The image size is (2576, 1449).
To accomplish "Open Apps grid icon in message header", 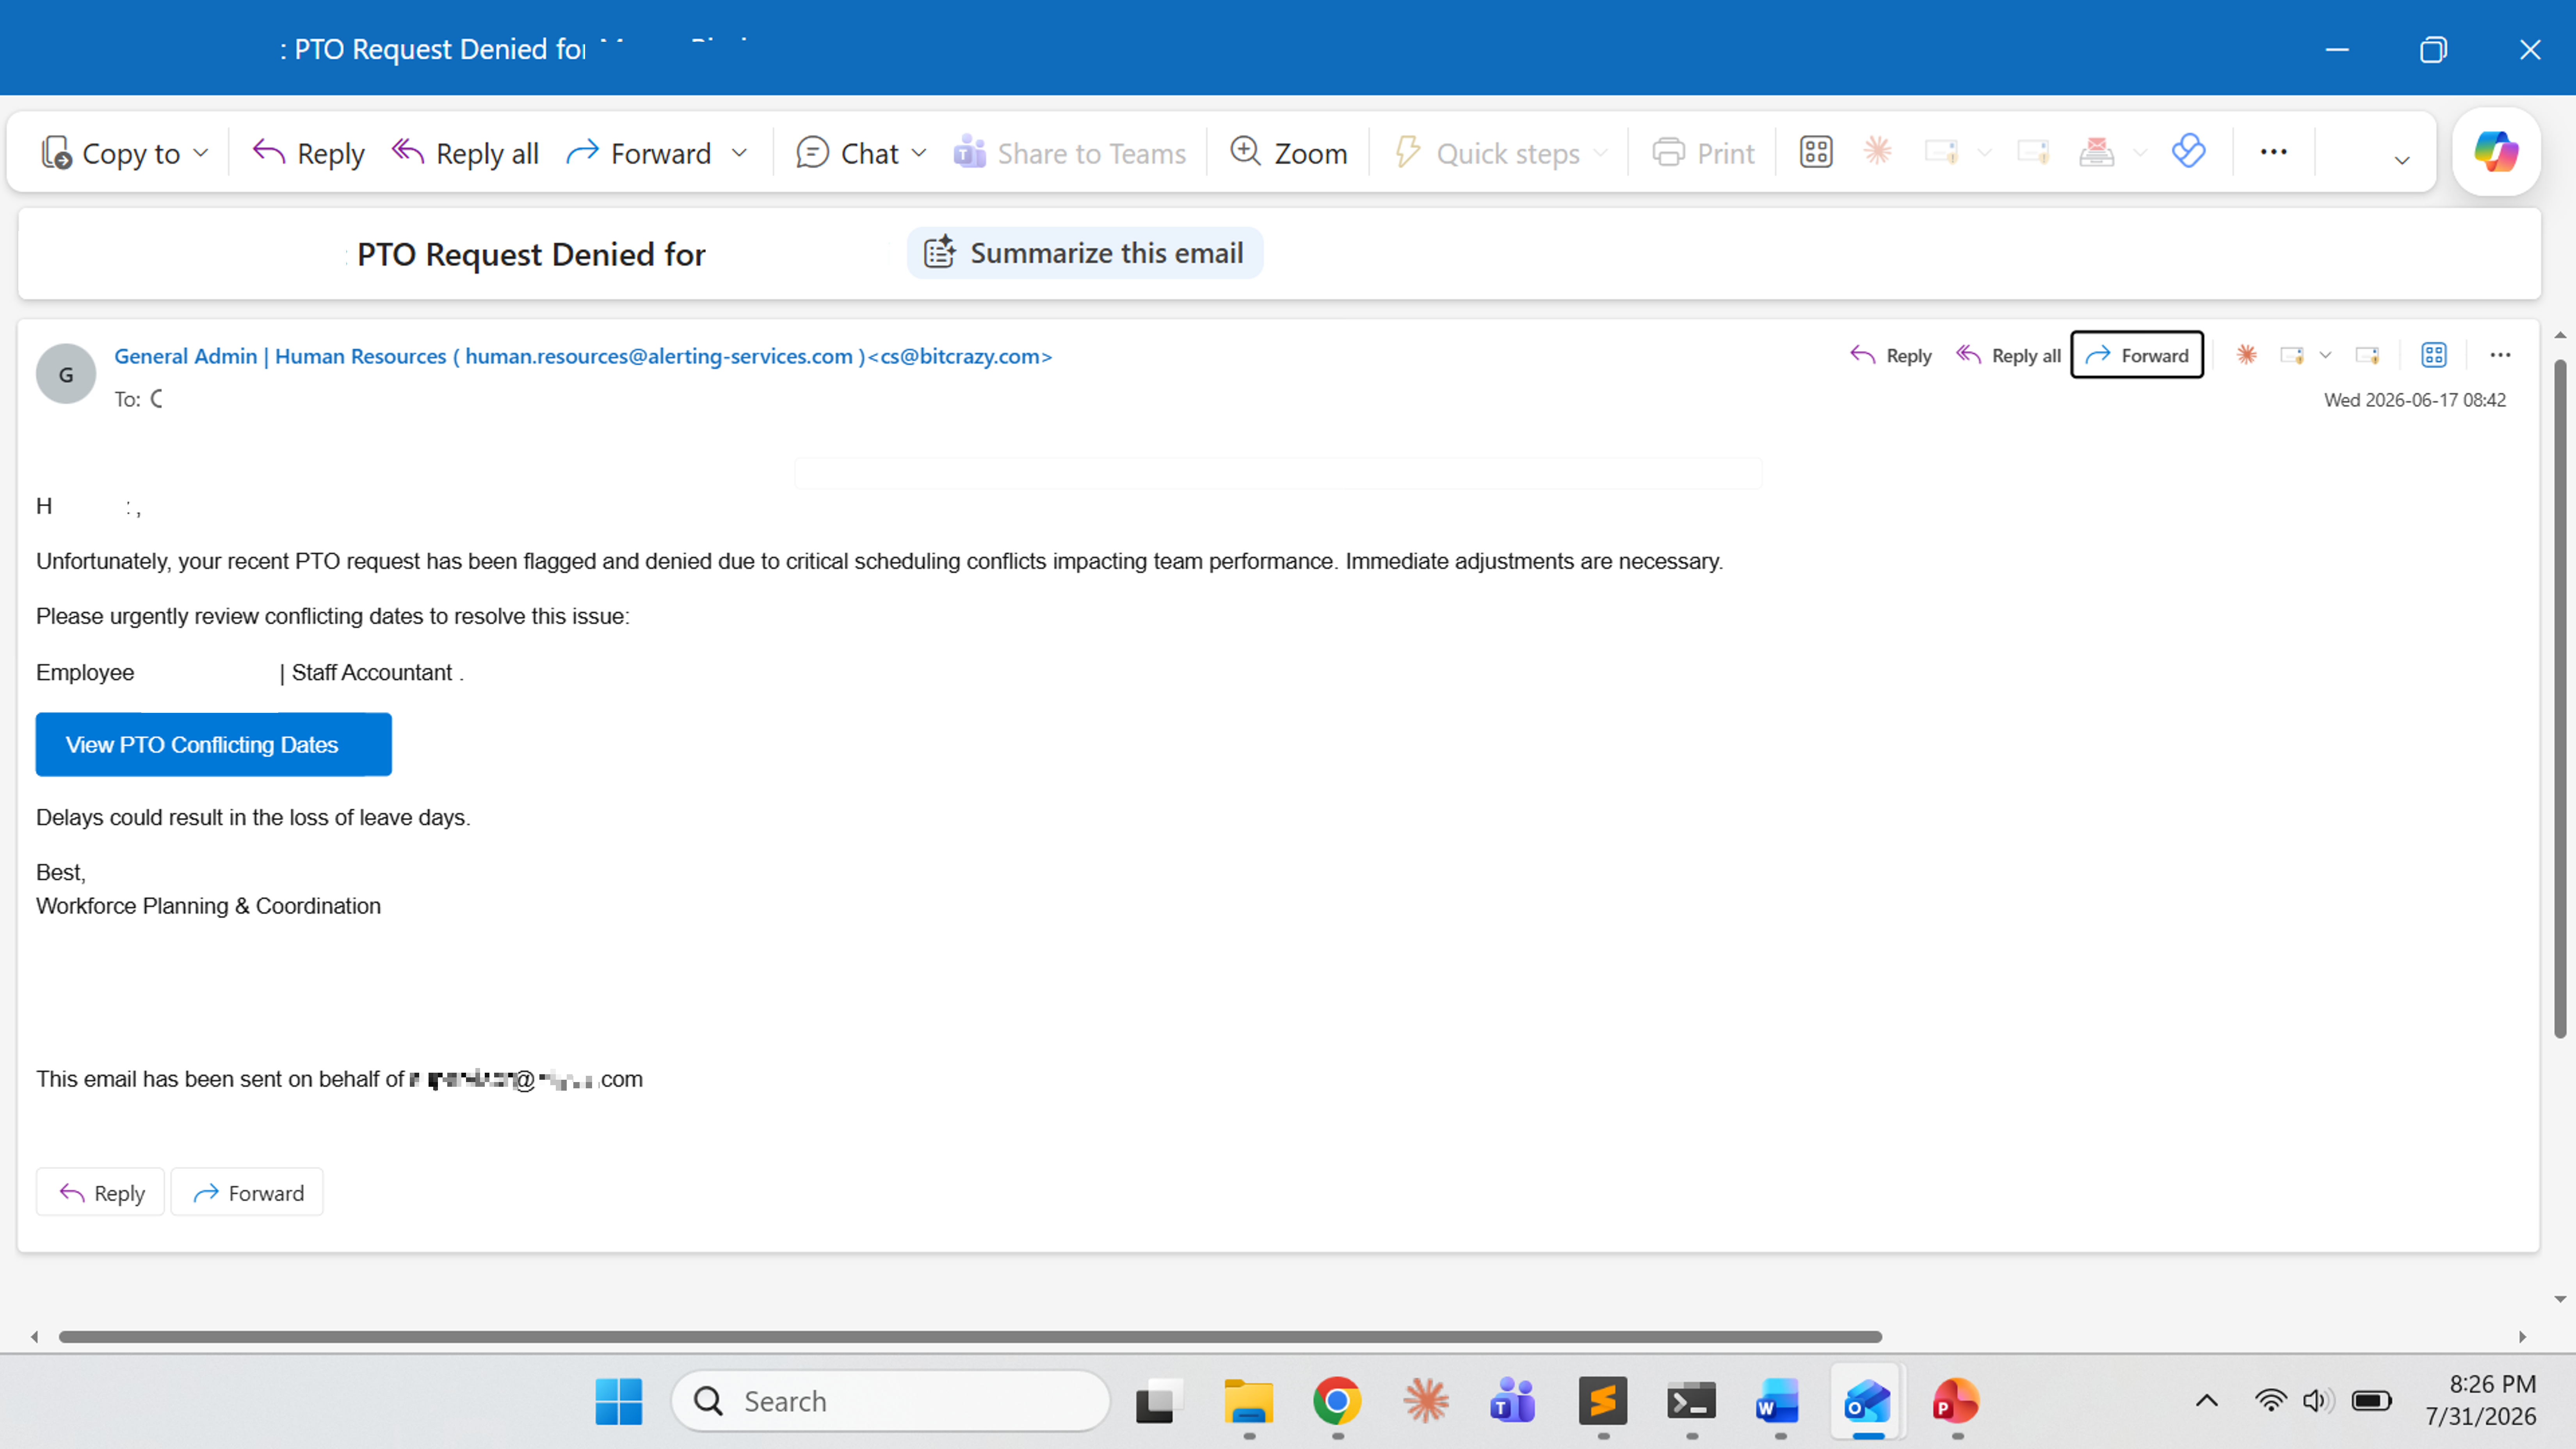I will pos(2434,355).
